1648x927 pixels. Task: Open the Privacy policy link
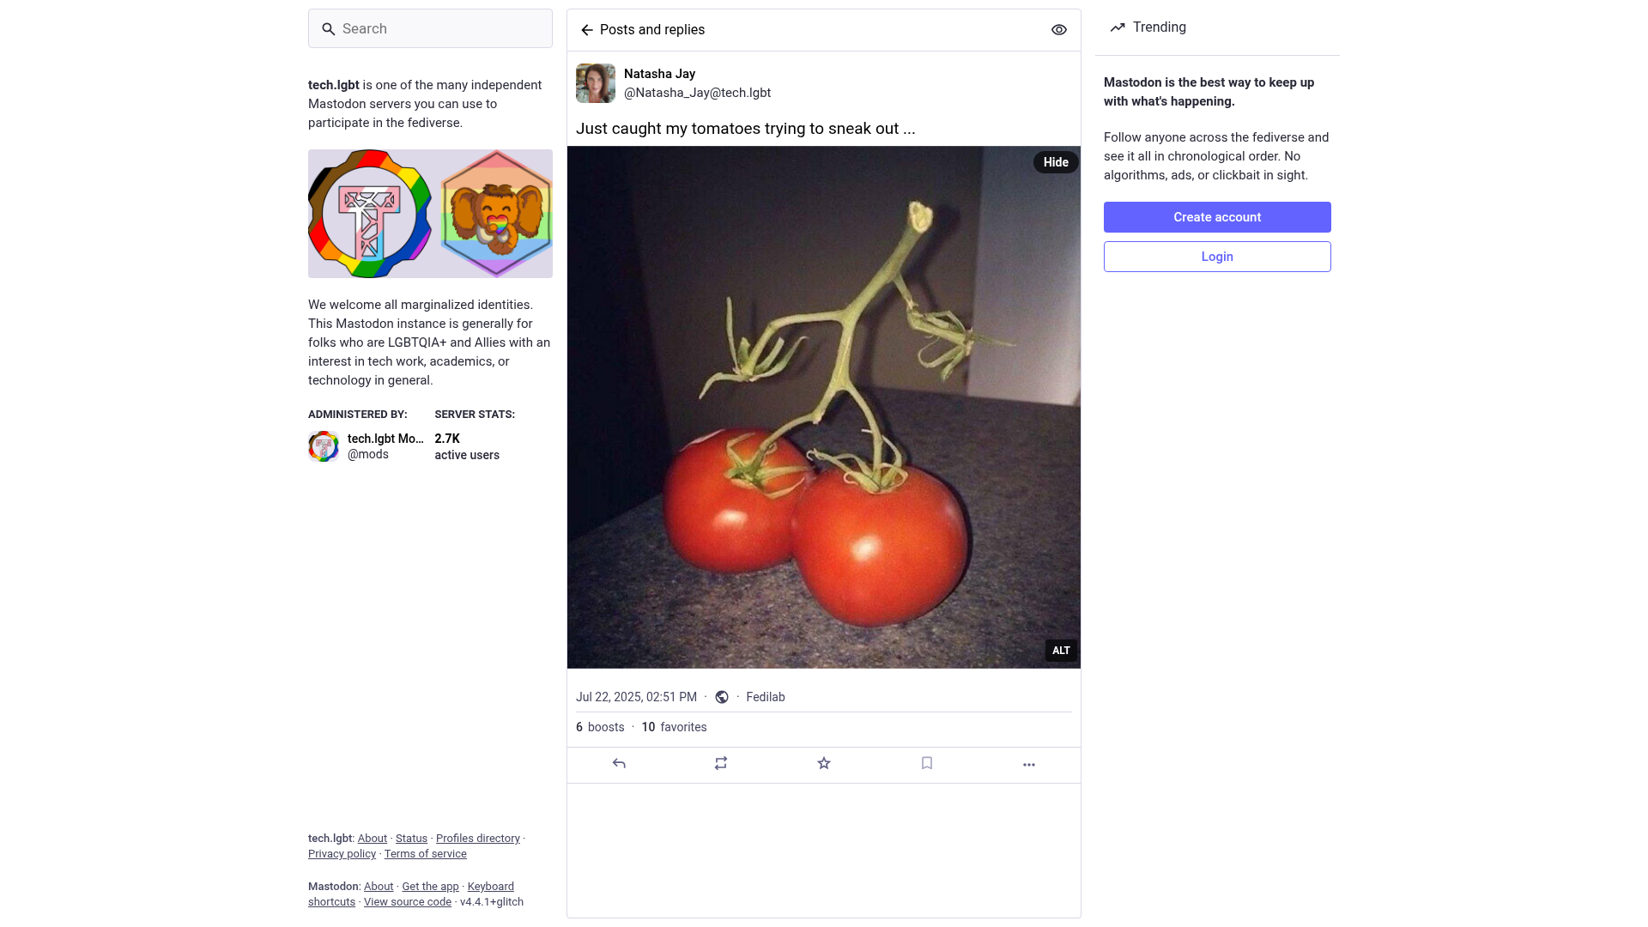(x=342, y=854)
